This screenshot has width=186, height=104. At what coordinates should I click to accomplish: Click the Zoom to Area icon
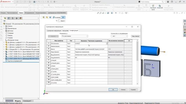click(101, 13)
